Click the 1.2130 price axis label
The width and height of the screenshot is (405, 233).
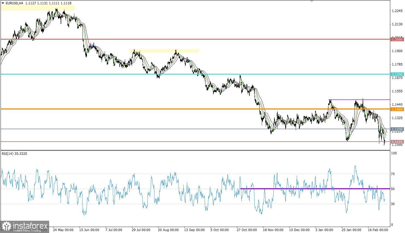pos(397,24)
